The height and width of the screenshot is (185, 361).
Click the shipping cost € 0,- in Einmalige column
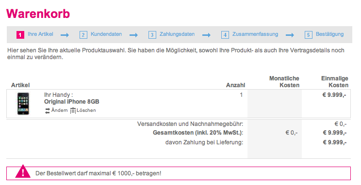[341, 124]
